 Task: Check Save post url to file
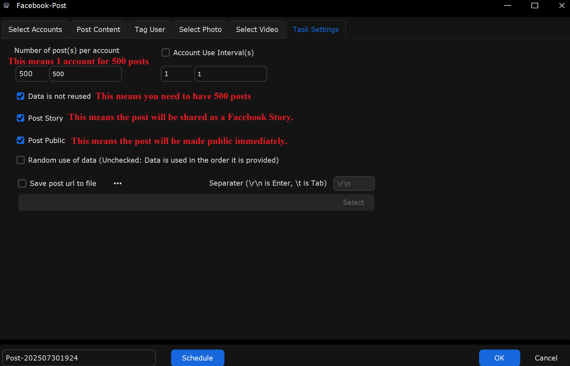click(22, 183)
